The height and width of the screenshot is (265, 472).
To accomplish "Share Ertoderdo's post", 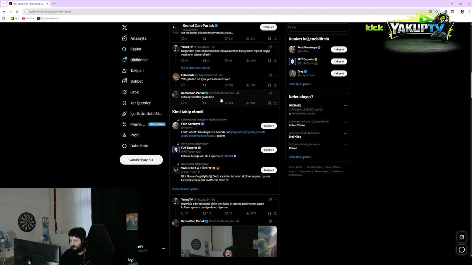I will pyautogui.click(x=275, y=85).
